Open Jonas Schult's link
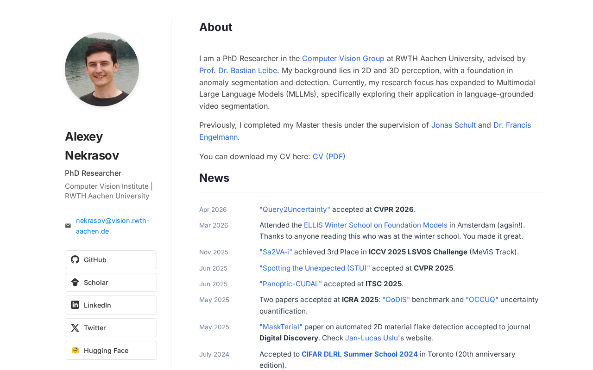This screenshot has width=593, height=370. [x=454, y=125]
